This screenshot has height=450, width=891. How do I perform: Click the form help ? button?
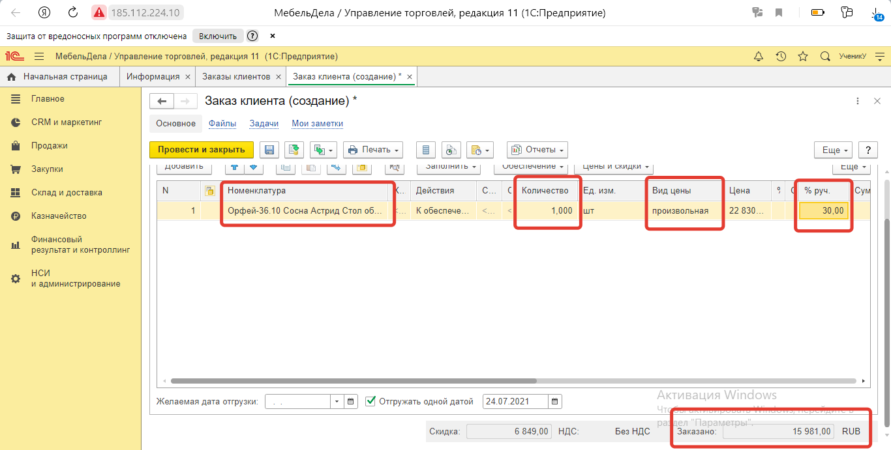coord(868,150)
